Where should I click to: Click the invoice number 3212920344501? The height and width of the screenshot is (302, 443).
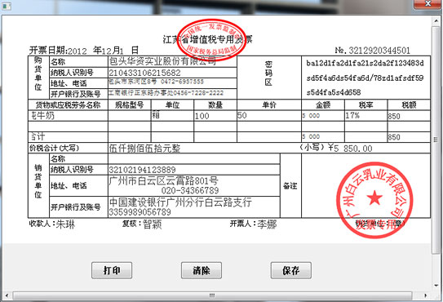pyautogui.click(x=379, y=51)
